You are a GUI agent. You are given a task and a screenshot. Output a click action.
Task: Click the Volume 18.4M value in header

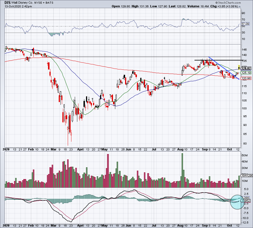(198, 6)
